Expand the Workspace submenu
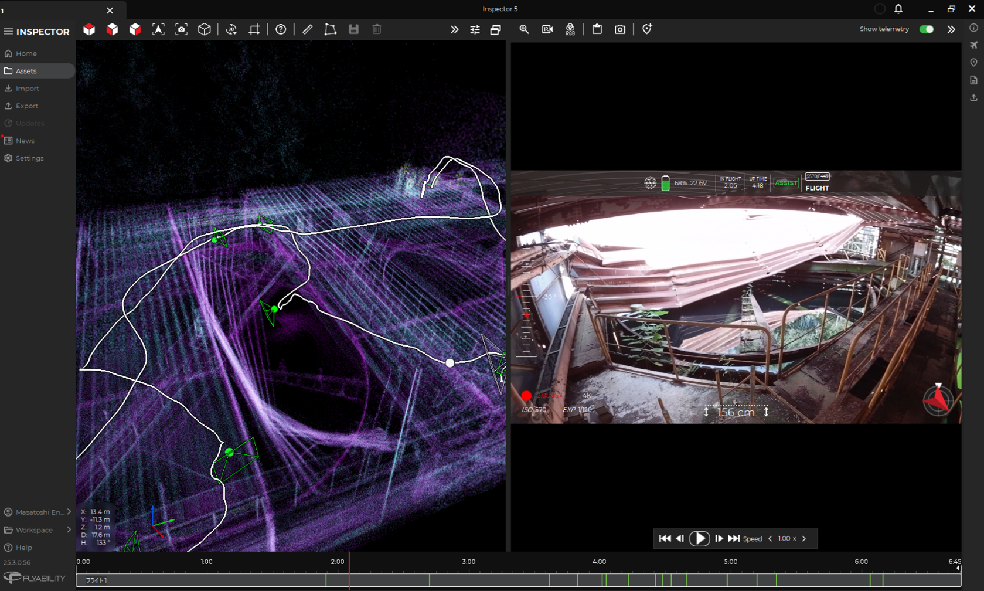Image resolution: width=984 pixels, height=591 pixels. (x=69, y=530)
